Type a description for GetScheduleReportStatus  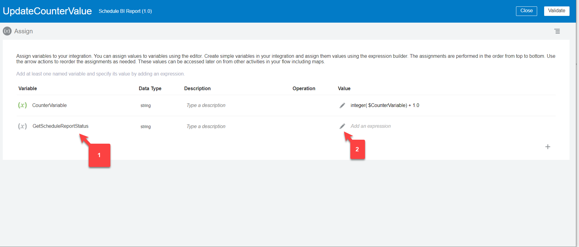206,127
